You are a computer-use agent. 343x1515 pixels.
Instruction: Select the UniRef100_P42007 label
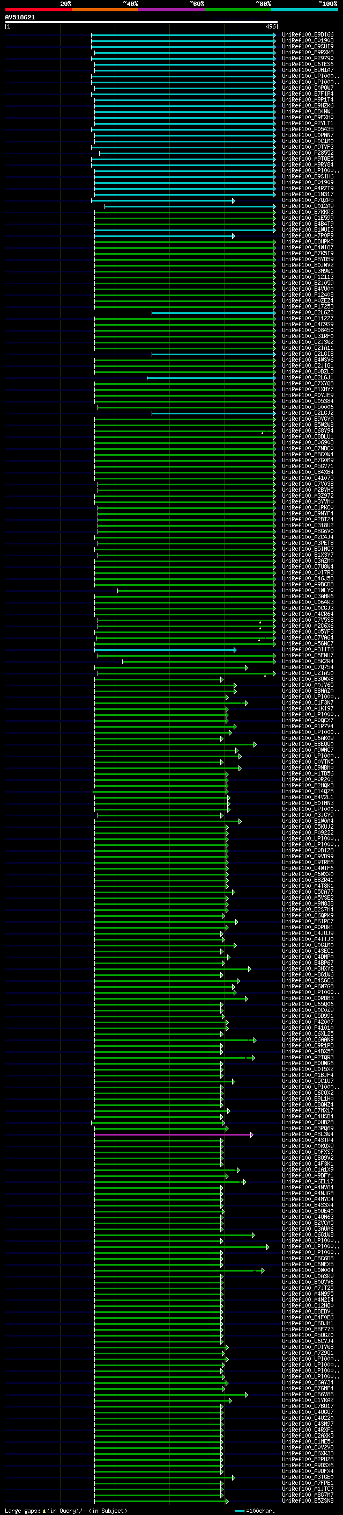[x=308, y=1022]
